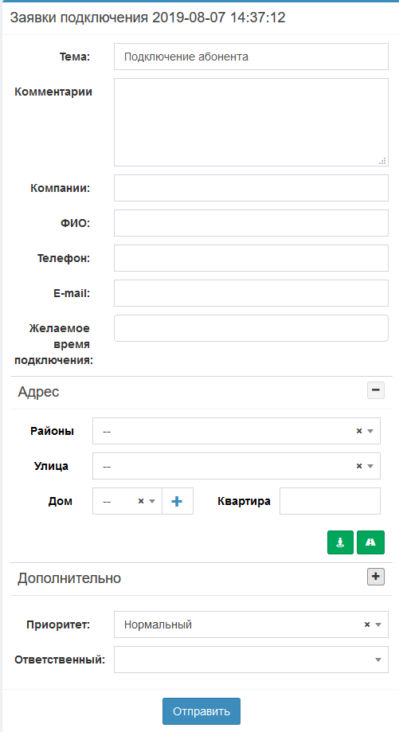This screenshot has width=399, height=732.
Task: Click the green map marker button
Action: pos(340,542)
